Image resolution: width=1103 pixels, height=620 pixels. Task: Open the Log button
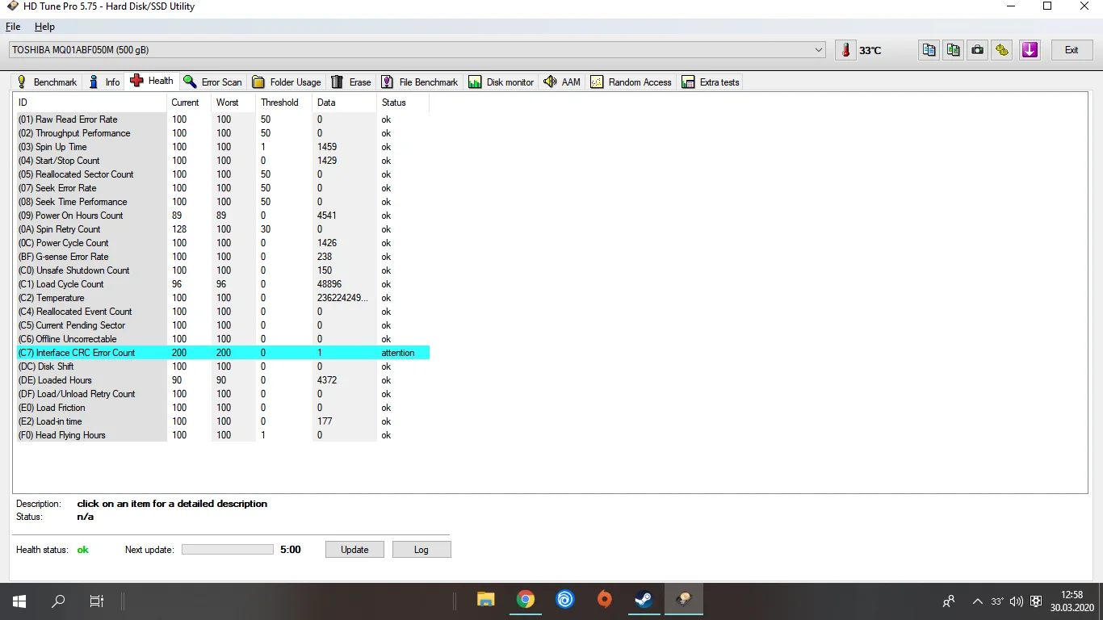pyautogui.click(x=421, y=550)
